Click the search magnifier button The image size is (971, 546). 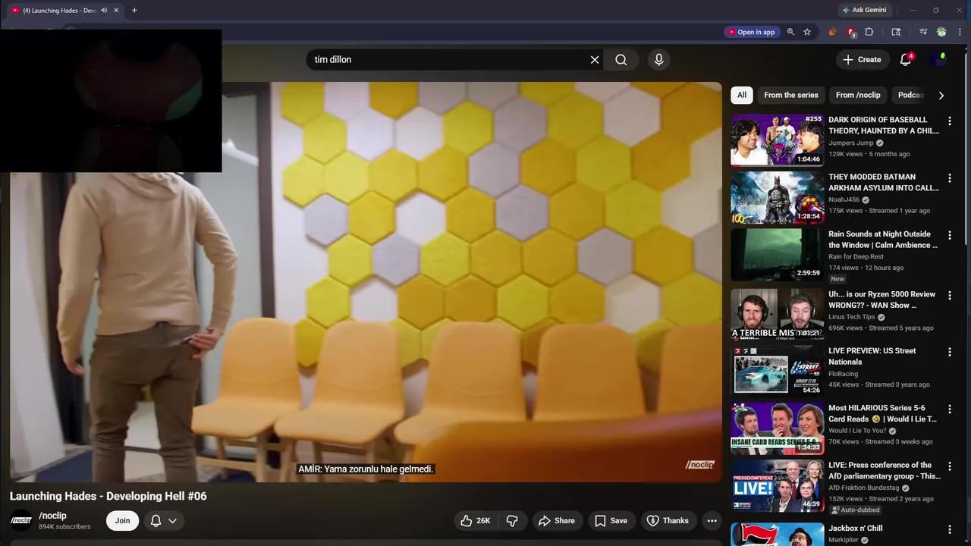click(x=621, y=60)
